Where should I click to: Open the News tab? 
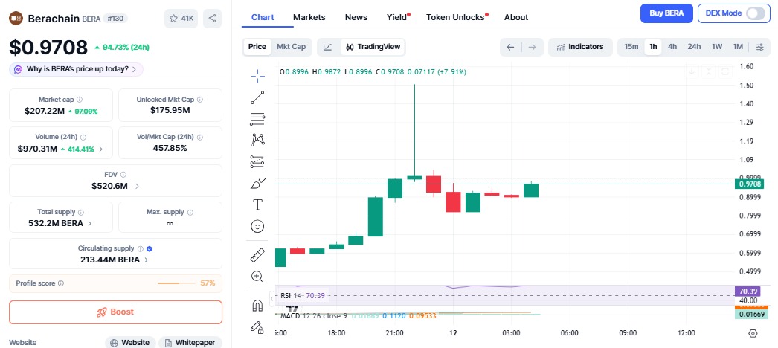point(356,17)
